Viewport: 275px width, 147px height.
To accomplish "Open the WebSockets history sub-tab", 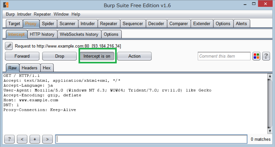I will coord(79,34).
